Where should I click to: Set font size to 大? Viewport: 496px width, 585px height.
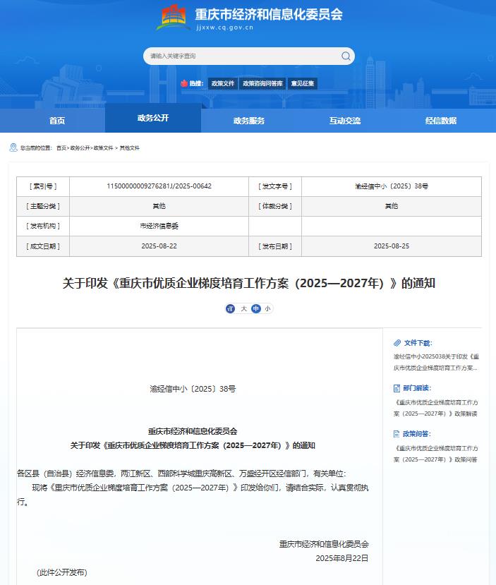(x=243, y=308)
